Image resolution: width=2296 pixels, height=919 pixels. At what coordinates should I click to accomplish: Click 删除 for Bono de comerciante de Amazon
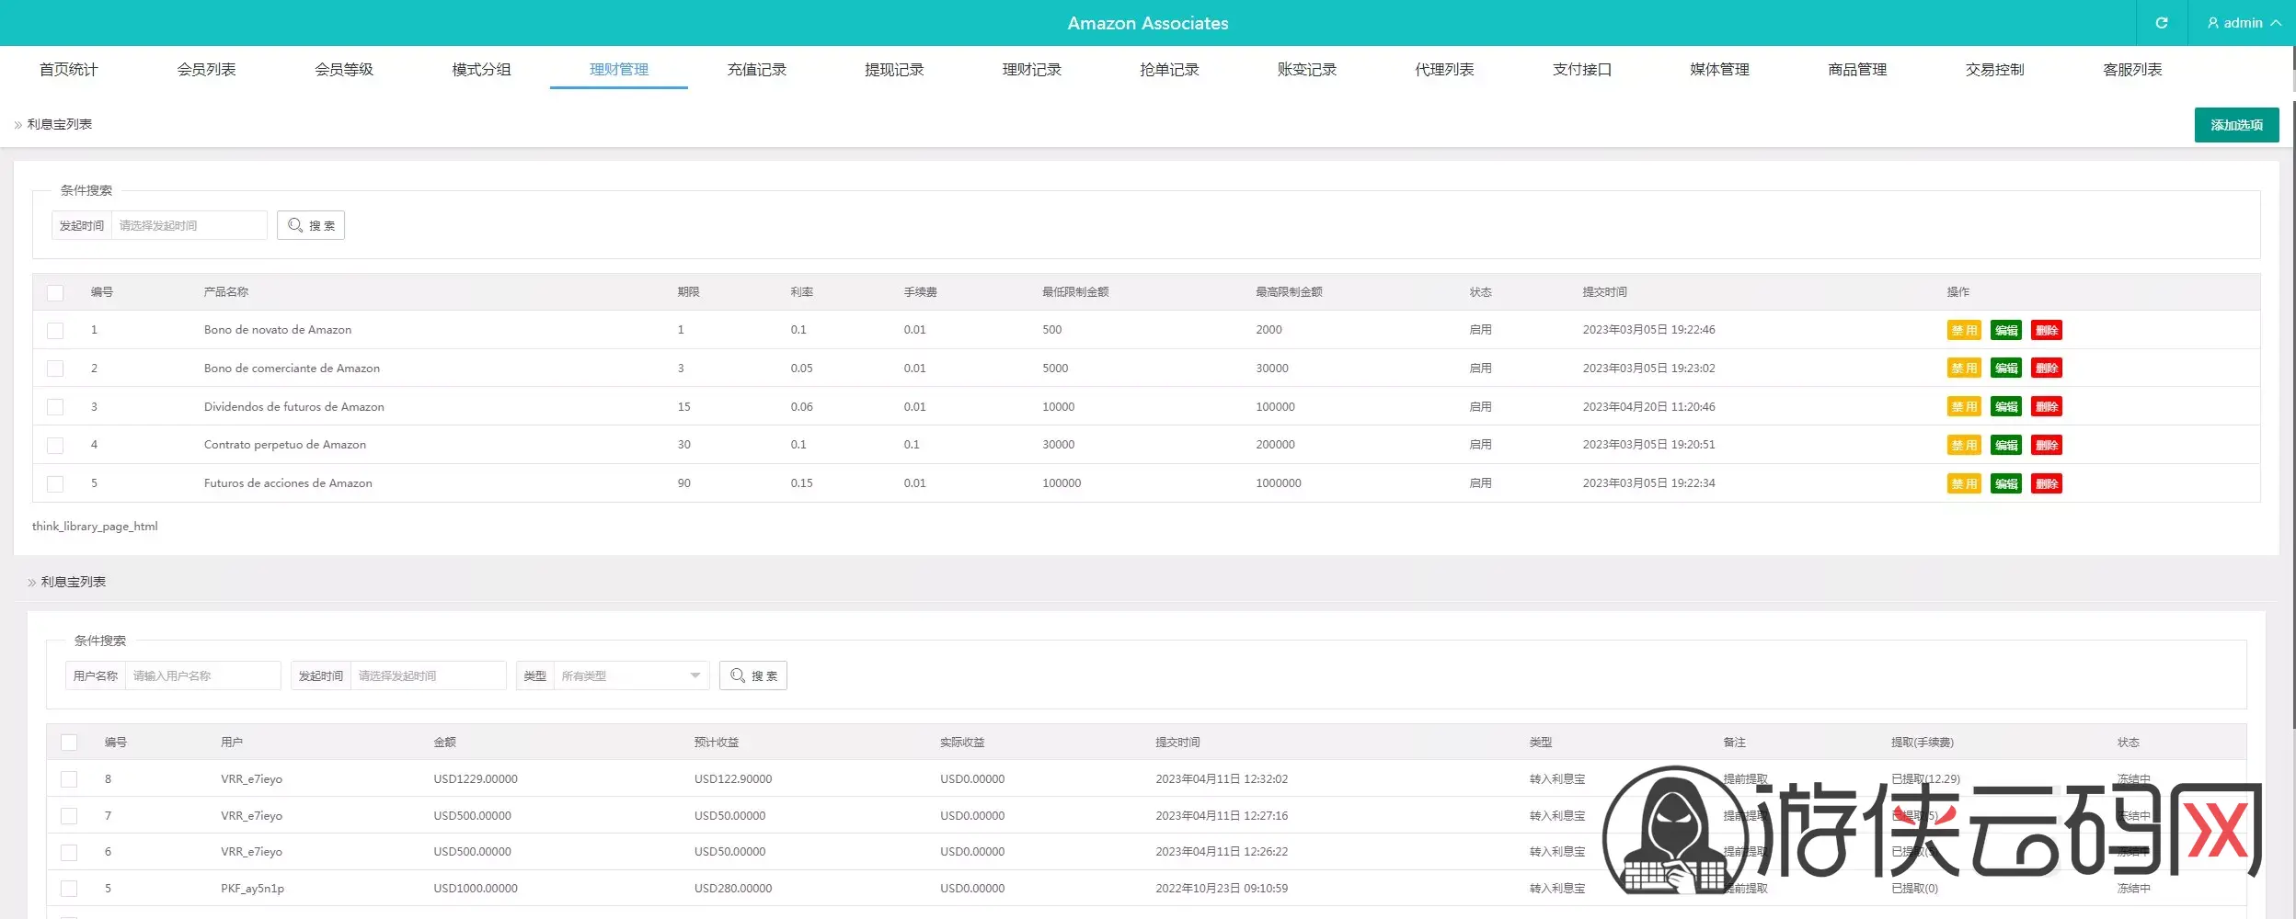pos(2047,369)
